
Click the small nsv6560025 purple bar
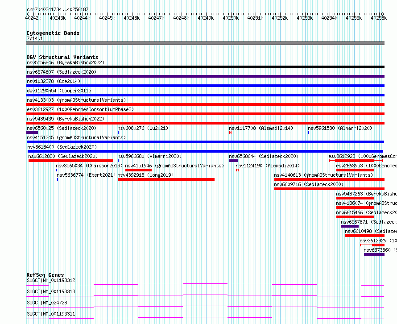[32, 133]
